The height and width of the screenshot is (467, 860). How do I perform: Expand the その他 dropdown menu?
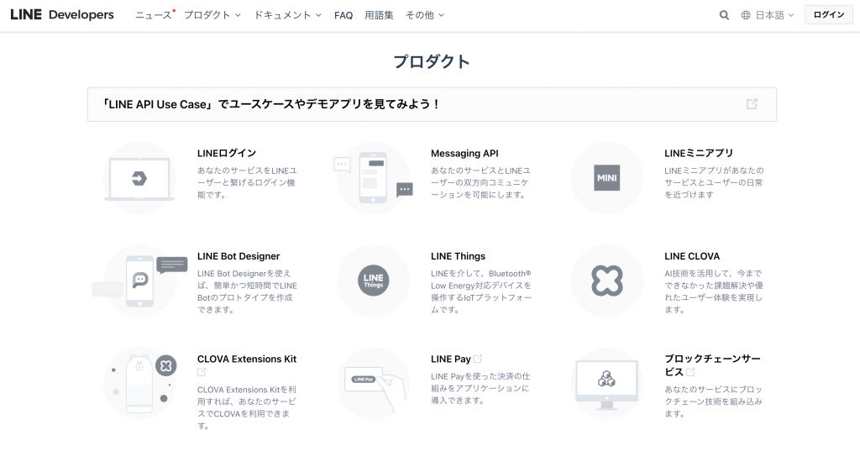[x=424, y=15]
